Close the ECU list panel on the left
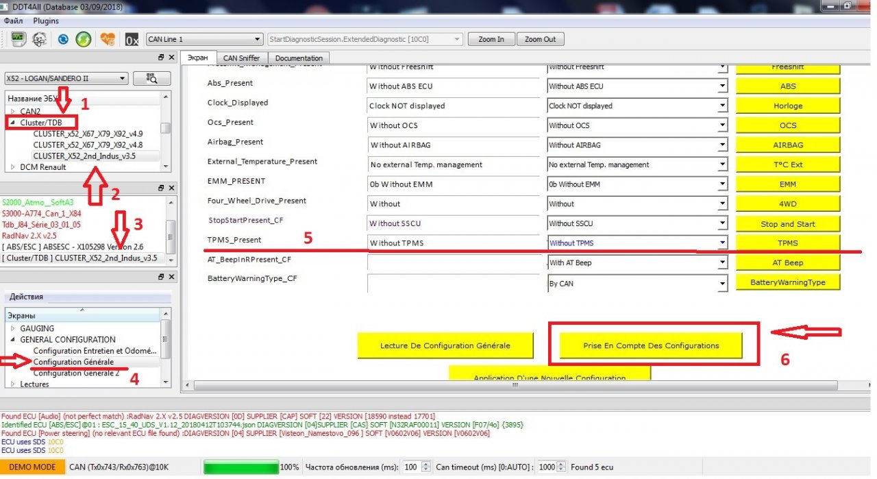This screenshot has height=479, width=877. click(171, 58)
